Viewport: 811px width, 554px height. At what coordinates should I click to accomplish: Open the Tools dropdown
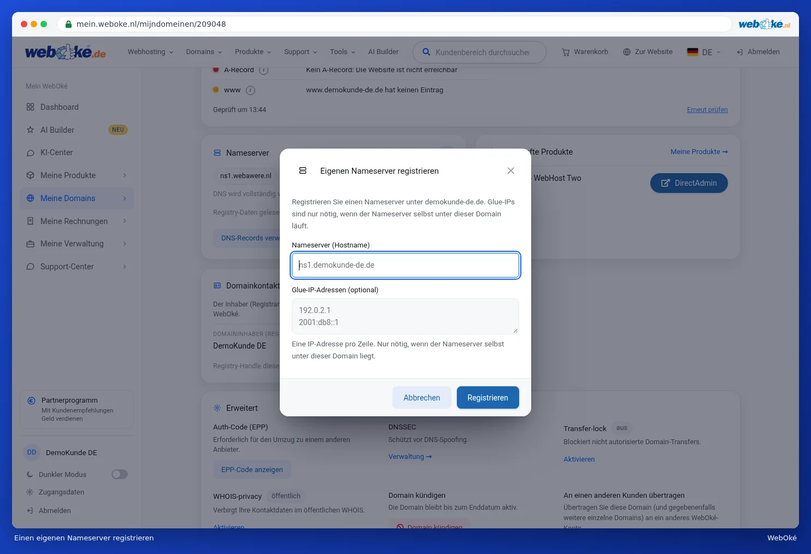(343, 52)
